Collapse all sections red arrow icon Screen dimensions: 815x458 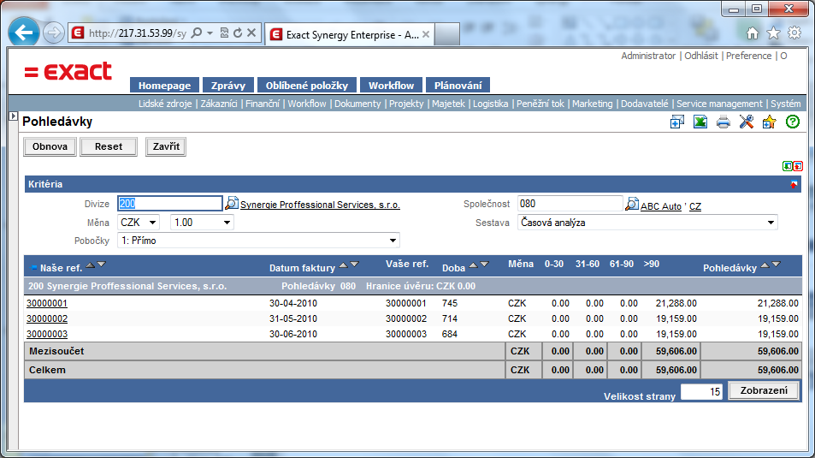point(798,166)
